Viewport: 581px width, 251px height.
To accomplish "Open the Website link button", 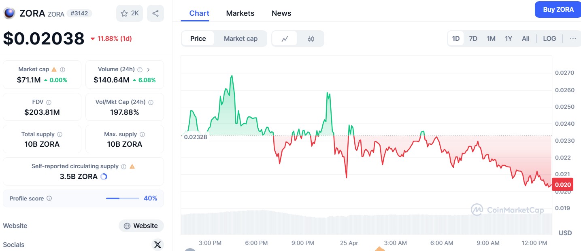I will (x=141, y=226).
